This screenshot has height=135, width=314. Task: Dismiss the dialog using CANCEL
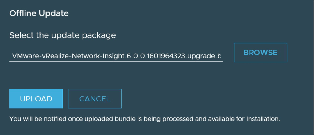click(95, 99)
